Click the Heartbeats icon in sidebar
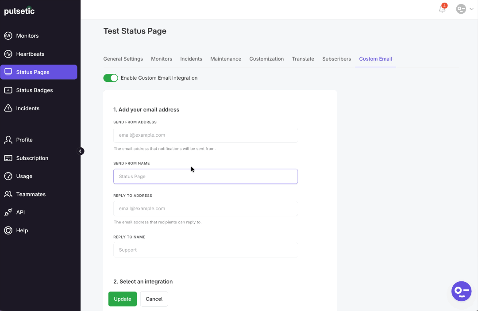 [x=8, y=54]
